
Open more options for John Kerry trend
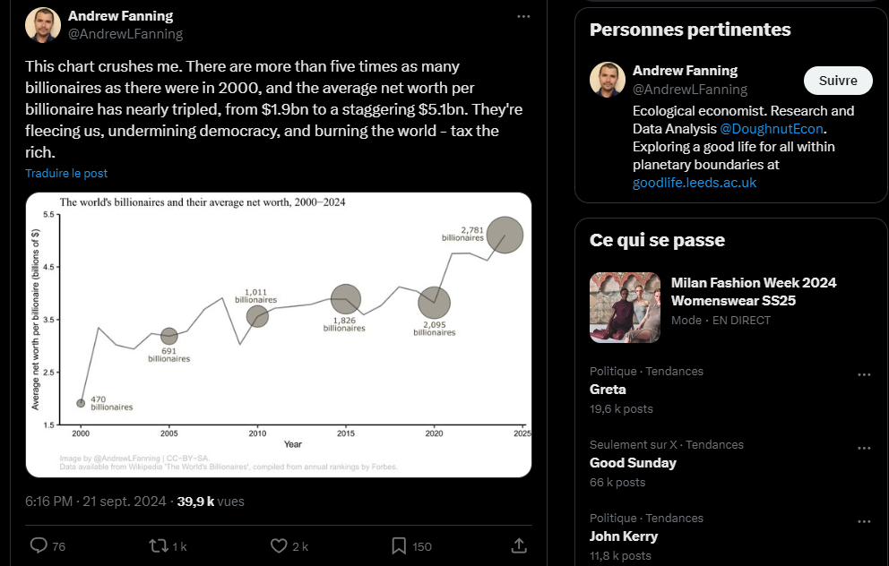[x=864, y=522]
